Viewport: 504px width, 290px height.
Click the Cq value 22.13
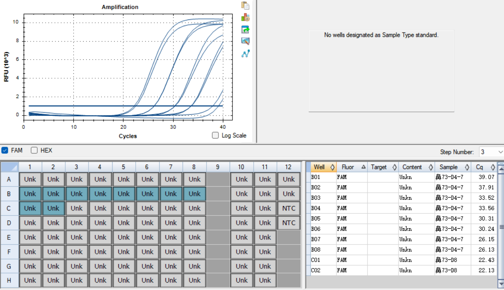coord(486,270)
